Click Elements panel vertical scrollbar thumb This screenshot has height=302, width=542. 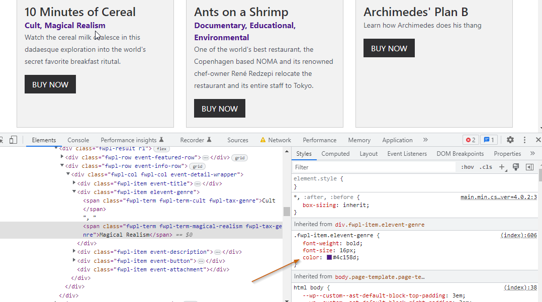(287, 211)
